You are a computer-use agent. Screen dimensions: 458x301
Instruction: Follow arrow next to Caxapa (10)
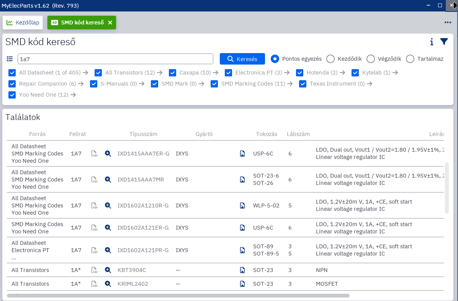pyautogui.click(x=216, y=73)
